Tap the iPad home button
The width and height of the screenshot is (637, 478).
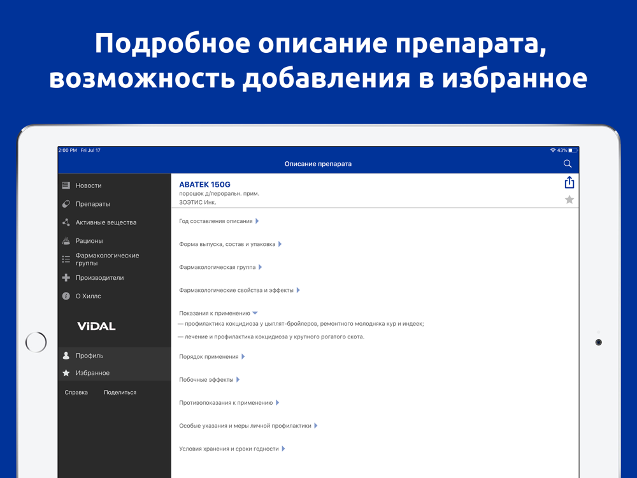36,342
